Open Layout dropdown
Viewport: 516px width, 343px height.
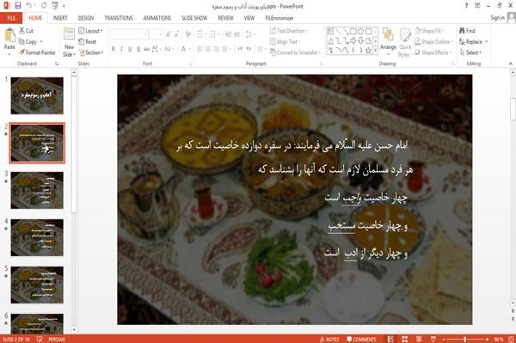tap(91, 31)
